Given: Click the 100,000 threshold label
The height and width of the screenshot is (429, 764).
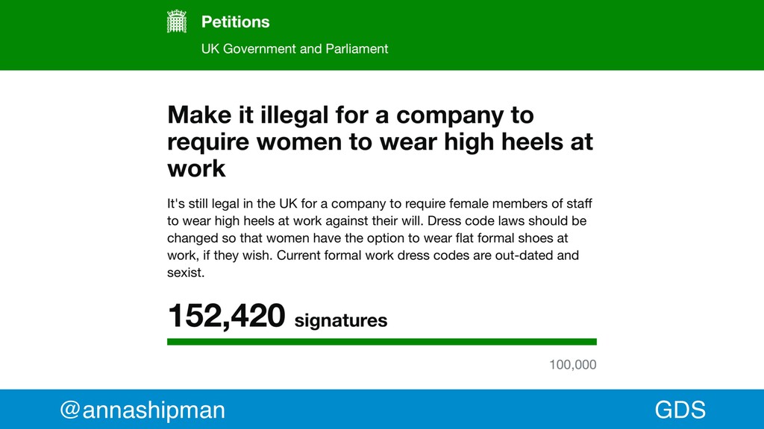Looking at the screenshot, I should coord(572,365).
